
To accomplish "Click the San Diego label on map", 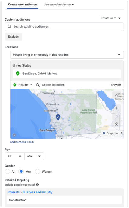I will tap(46, 130).
